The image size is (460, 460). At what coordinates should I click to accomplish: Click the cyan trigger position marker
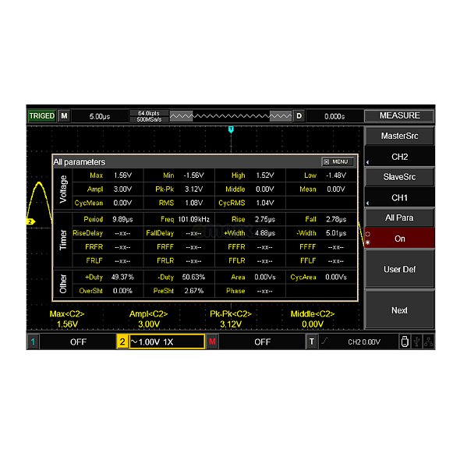pyautogui.click(x=231, y=129)
